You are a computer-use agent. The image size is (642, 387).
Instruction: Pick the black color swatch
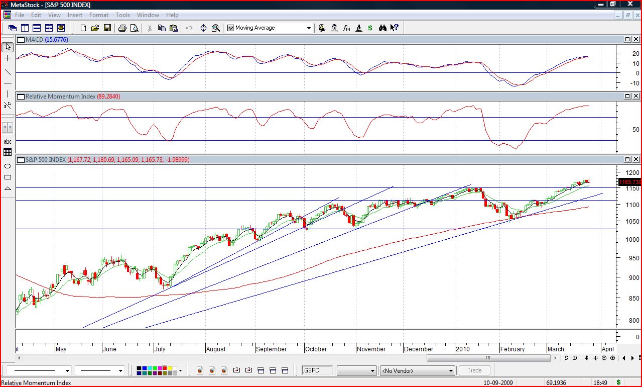tap(140, 368)
